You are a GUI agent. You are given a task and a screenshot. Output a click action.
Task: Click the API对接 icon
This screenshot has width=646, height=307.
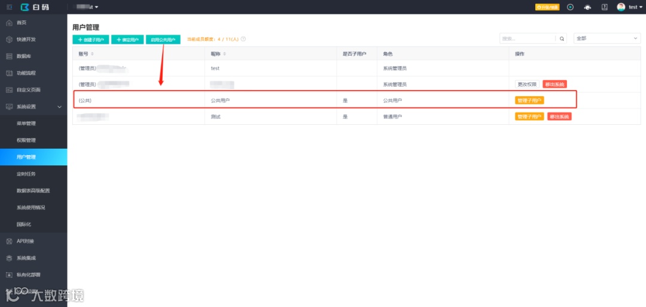10,241
